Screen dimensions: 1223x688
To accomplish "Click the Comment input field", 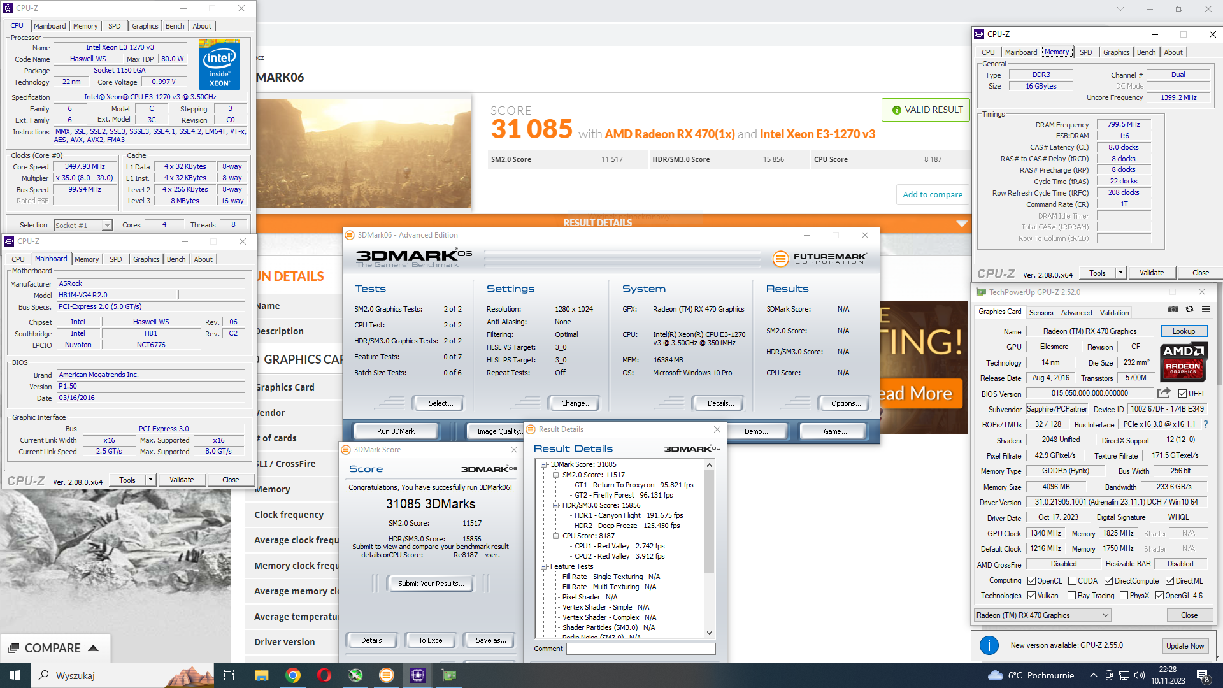I will [641, 649].
